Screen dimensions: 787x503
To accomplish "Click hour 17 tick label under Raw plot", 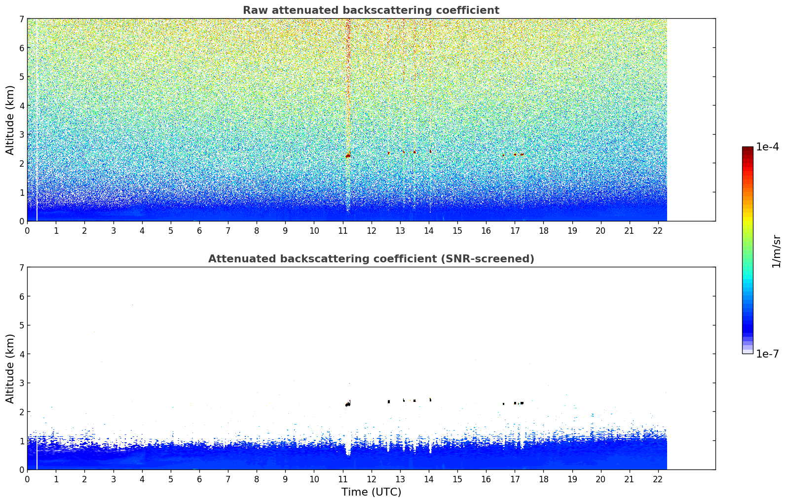I will click(x=515, y=230).
